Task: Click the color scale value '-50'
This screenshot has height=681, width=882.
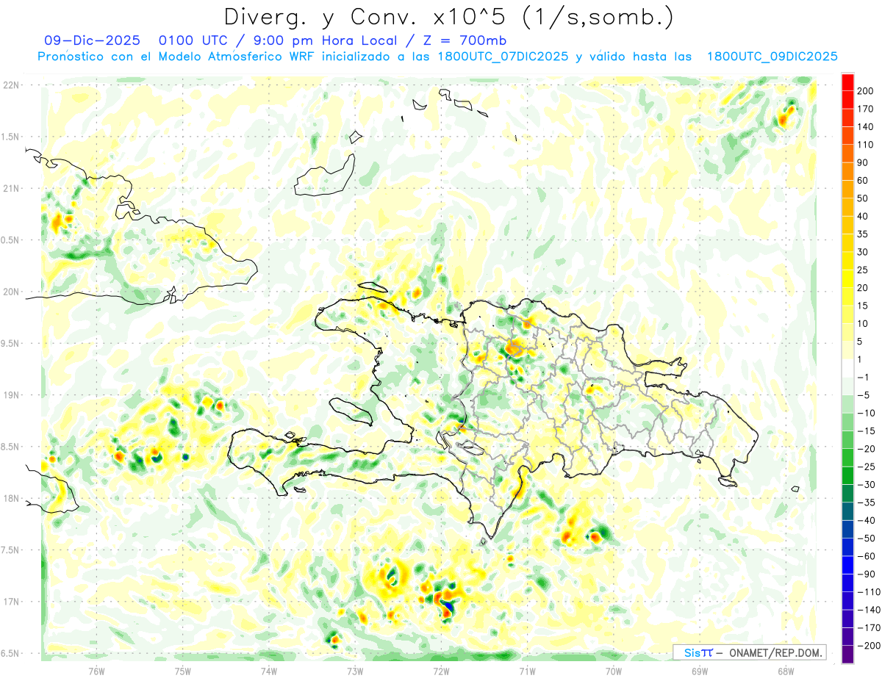Action: [x=865, y=538]
